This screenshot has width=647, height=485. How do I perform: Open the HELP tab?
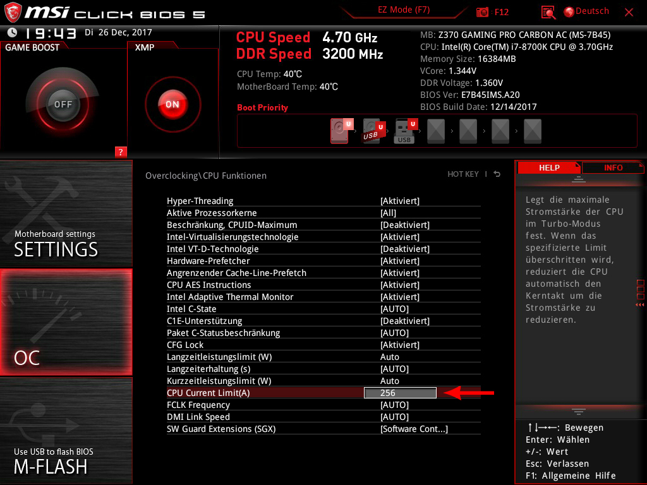pyautogui.click(x=549, y=167)
